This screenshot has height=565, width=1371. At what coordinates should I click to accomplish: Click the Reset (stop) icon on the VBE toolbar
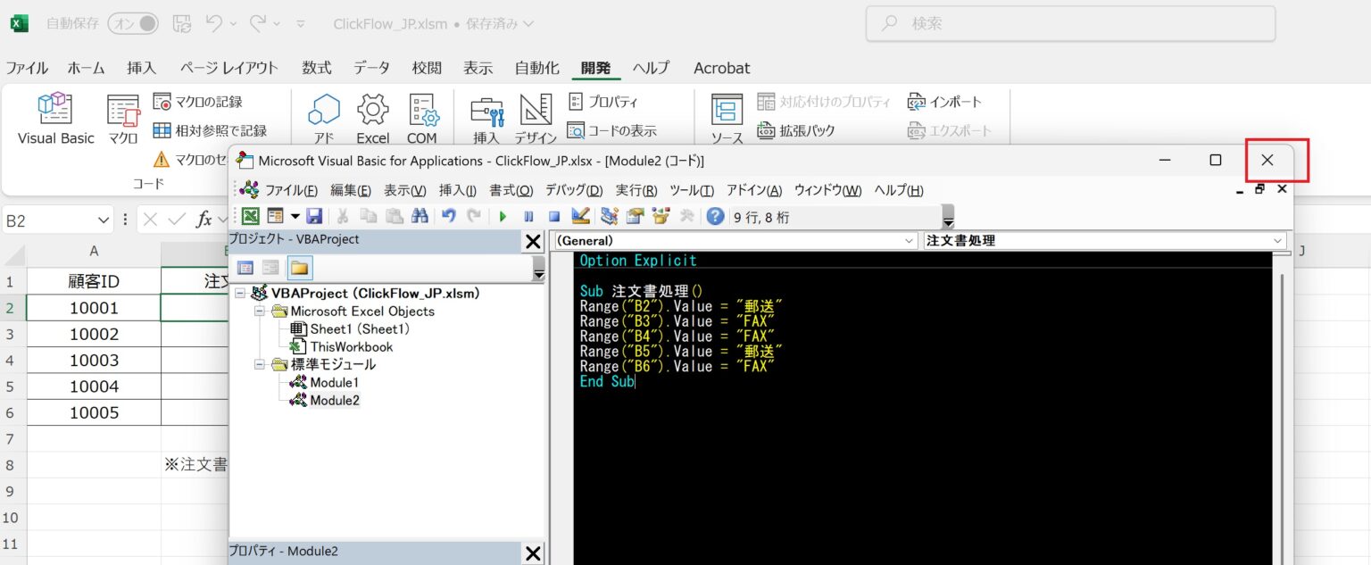click(x=555, y=216)
